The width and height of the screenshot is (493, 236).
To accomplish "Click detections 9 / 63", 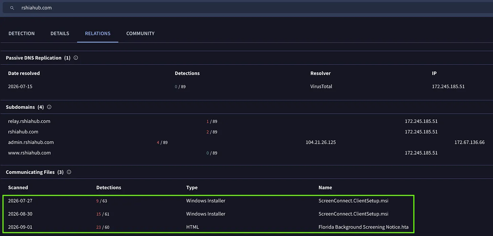I will [x=102, y=201].
